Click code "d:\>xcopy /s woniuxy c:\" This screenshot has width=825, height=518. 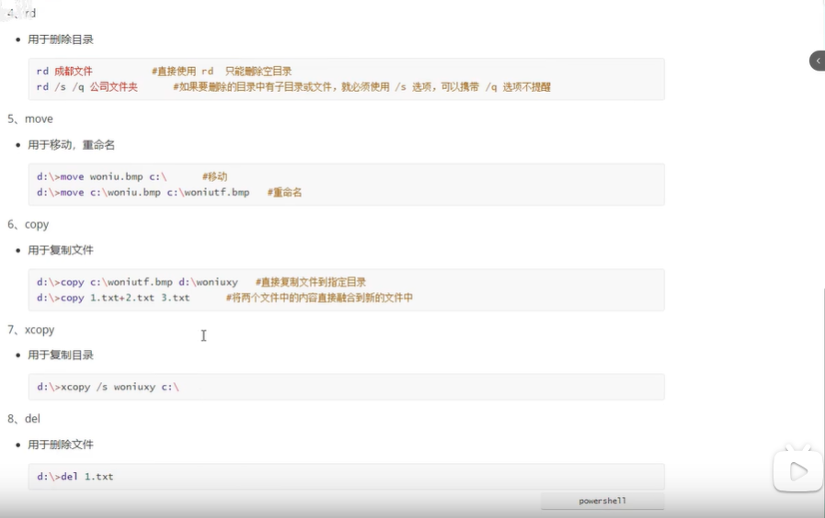coord(108,387)
